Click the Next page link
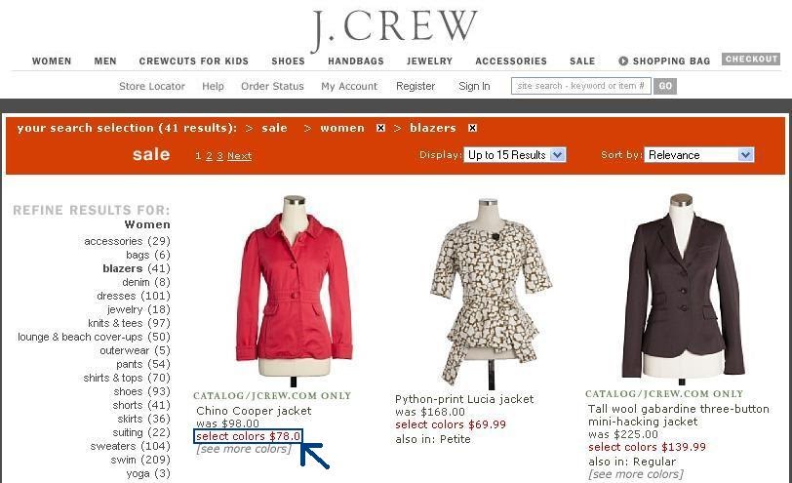Image resolution: width=792 pixels, height=483 pixels. coord(239,156)
